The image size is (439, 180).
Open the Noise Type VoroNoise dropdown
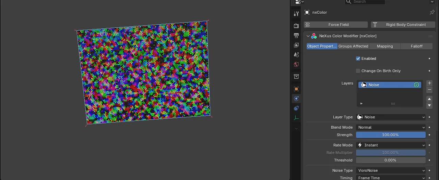(391, 170)
